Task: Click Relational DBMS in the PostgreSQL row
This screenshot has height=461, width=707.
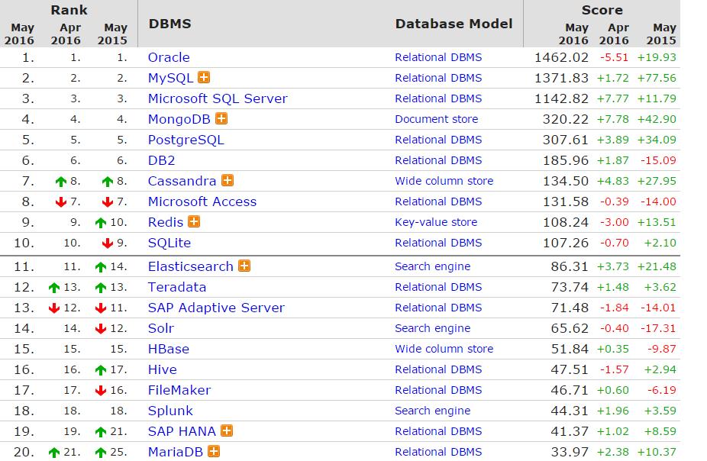Action: 438,140
